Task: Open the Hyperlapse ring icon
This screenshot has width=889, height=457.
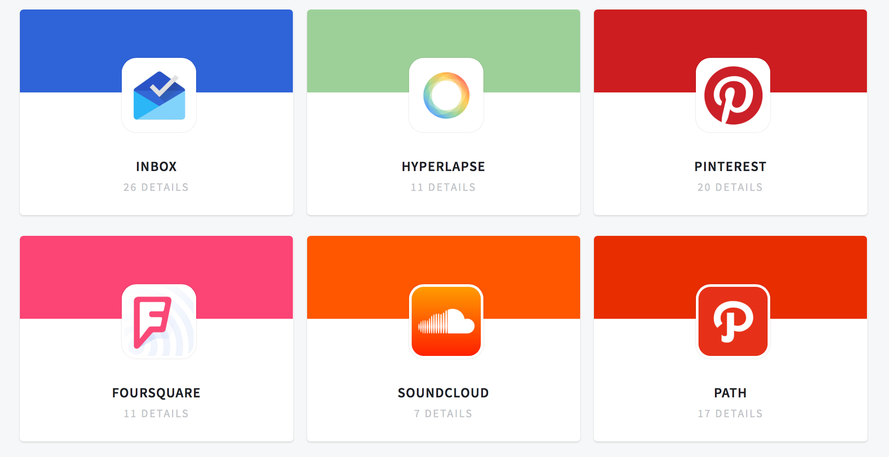Action: point(446,95)
